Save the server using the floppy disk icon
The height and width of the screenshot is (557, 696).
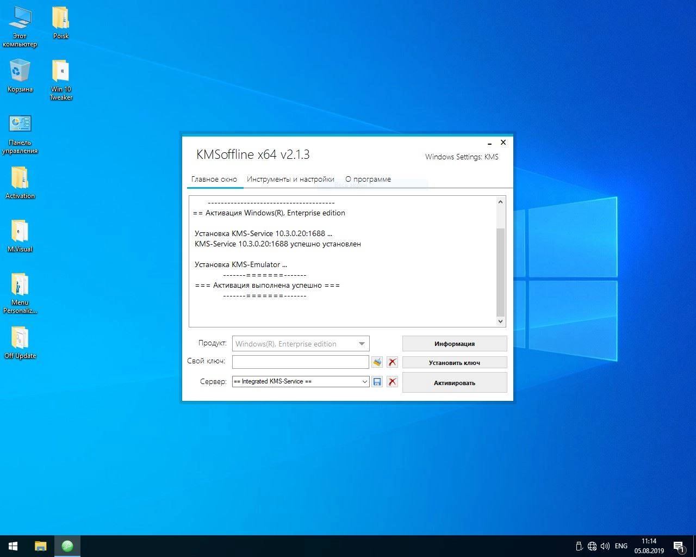[377, 382]
